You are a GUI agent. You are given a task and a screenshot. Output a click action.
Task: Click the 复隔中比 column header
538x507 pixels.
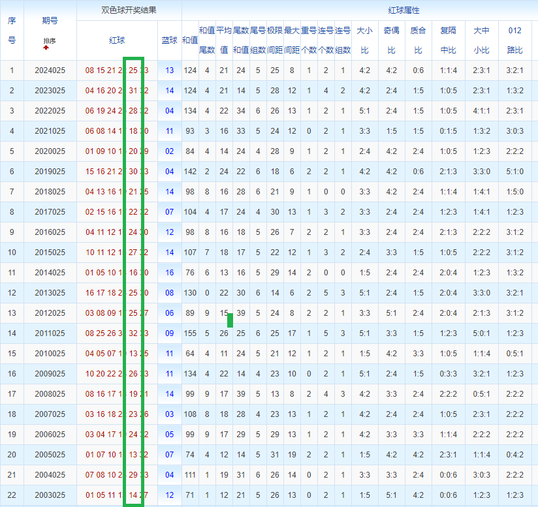click(449, 40)
